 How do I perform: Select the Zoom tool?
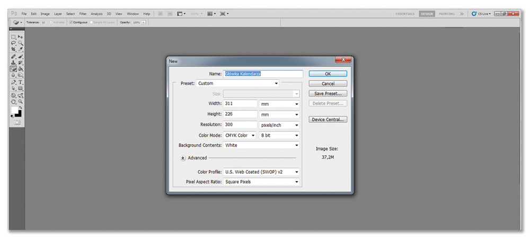click(x=20, y=101)
